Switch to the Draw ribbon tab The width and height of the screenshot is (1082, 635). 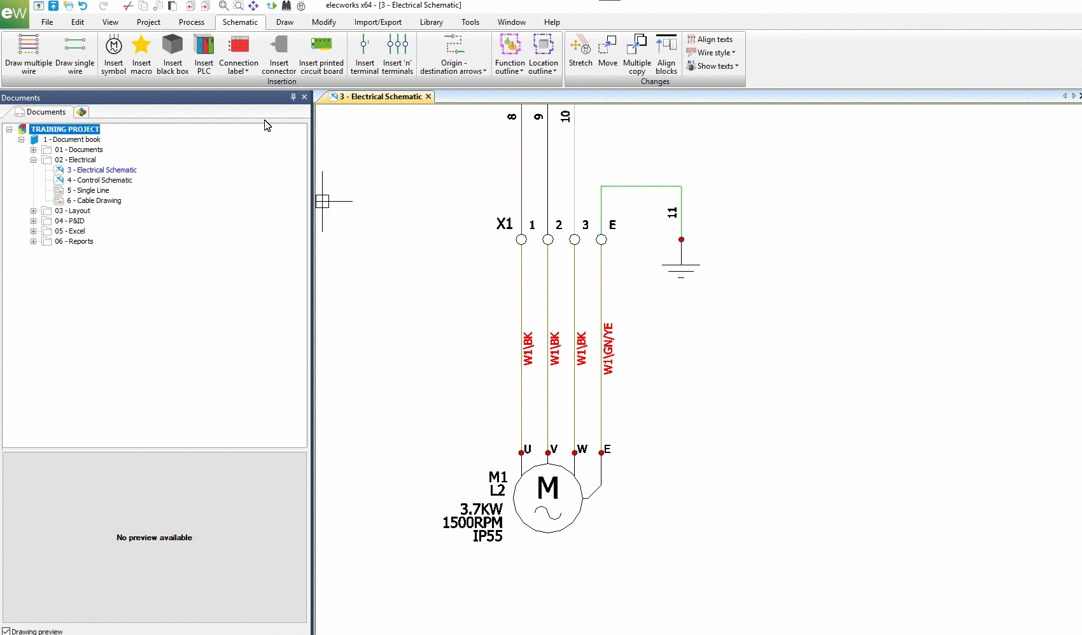(285, 22)
